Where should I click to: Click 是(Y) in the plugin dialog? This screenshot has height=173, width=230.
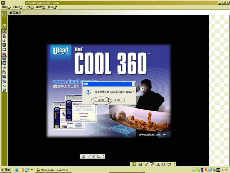(101, 100)
